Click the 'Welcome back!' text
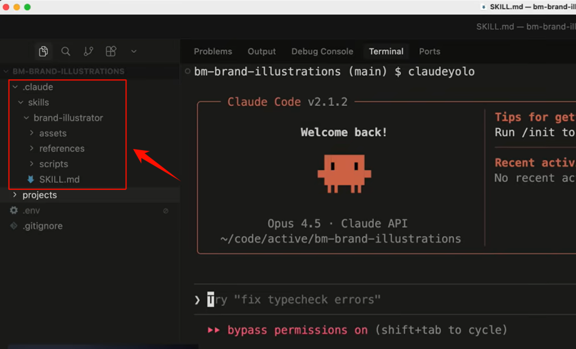576x349 pixels. click(x=344, y=132)
